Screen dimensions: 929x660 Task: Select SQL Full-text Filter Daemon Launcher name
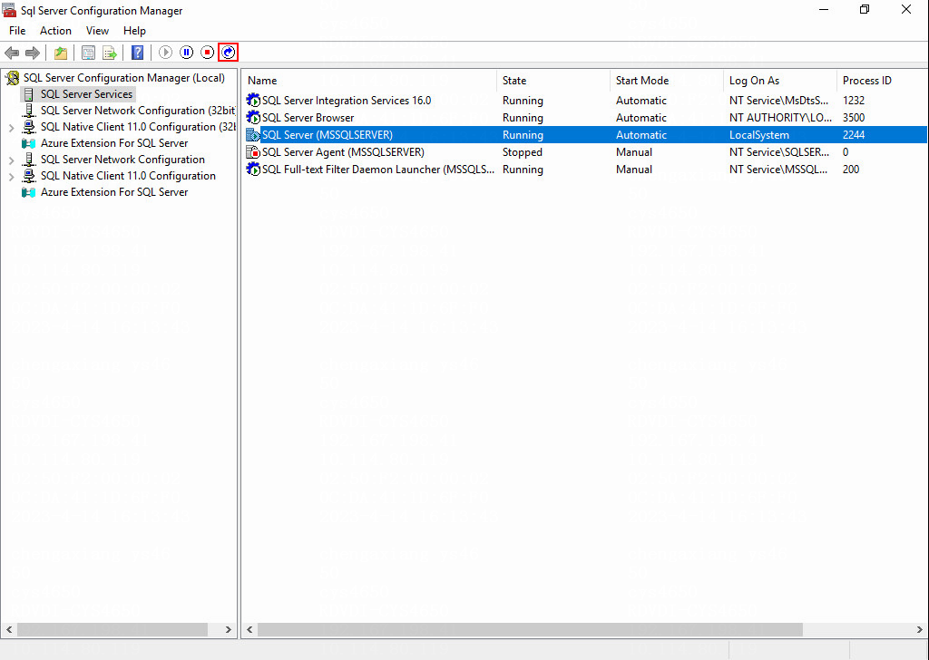pos(378,170)
